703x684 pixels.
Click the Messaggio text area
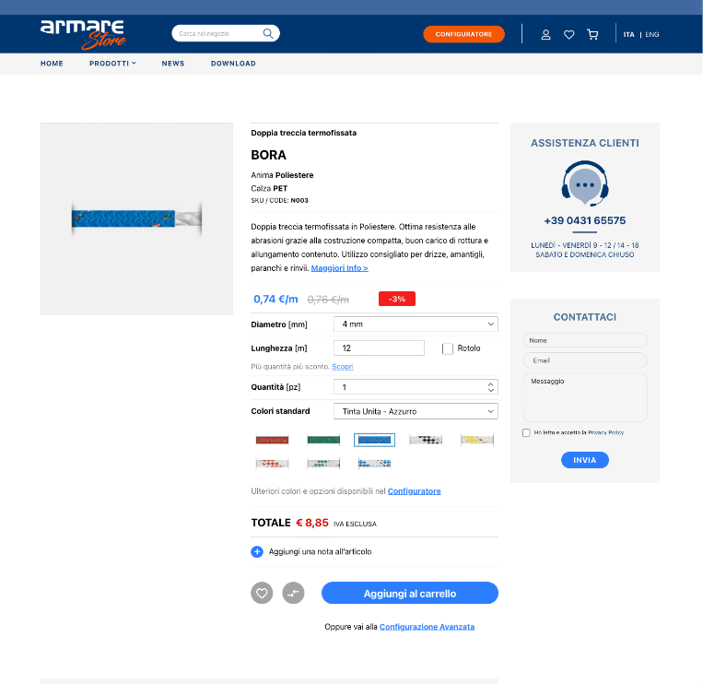point(585,397)
